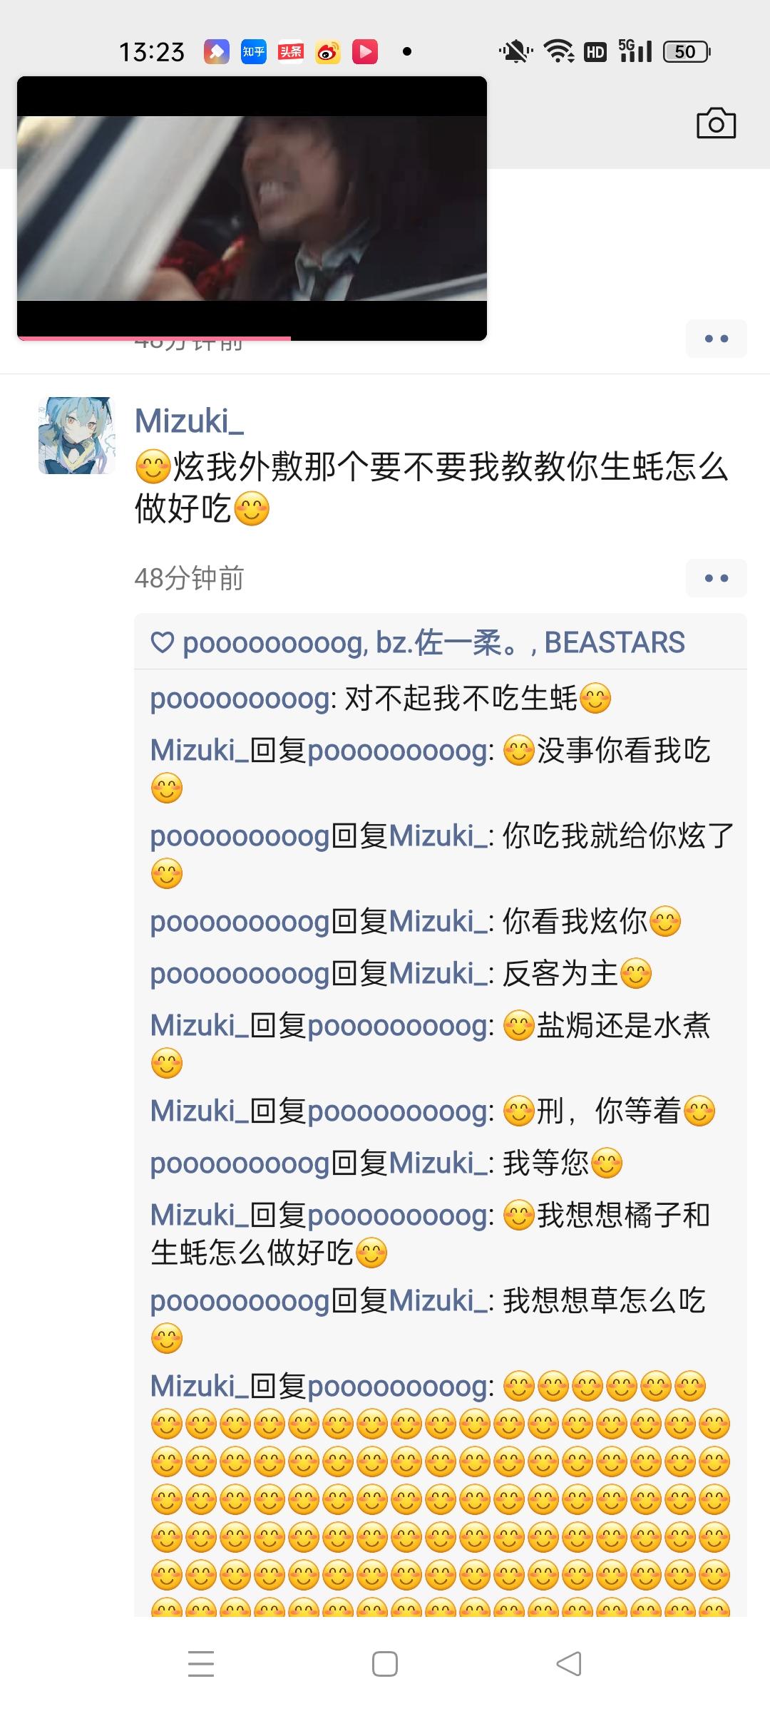Open the partially hidden two-dot menu under the video
770x1711 pixels.
(716, 339)
